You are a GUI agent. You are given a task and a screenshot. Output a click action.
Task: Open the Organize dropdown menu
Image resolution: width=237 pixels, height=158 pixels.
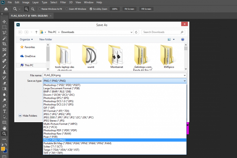26,39
